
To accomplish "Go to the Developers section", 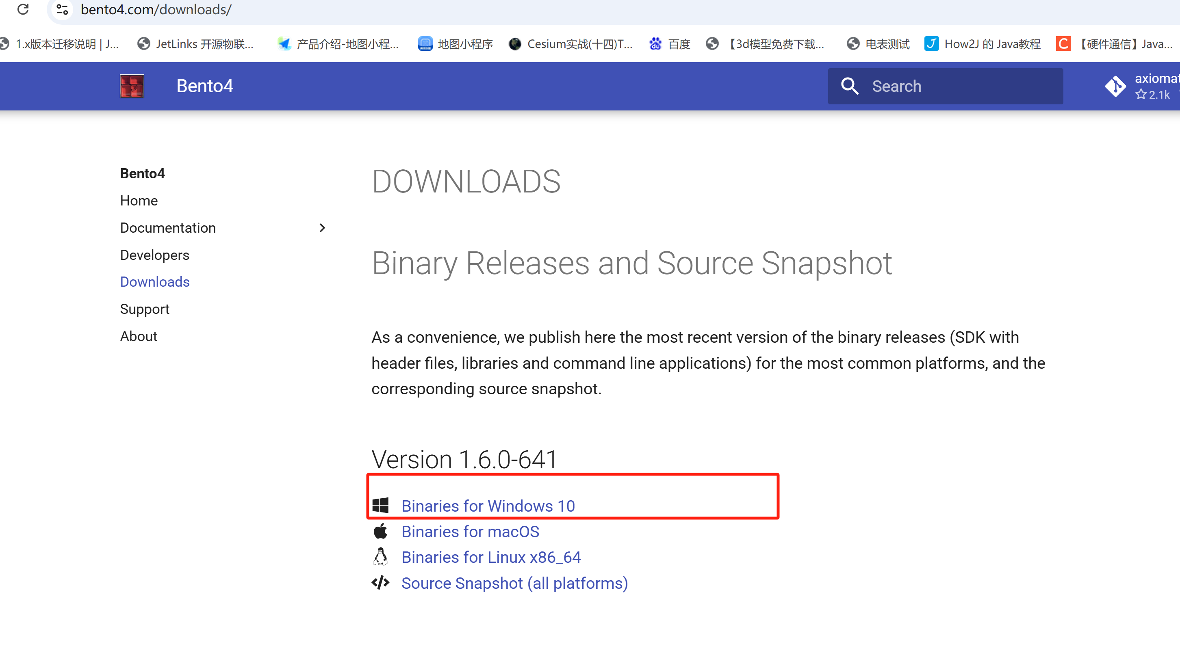I will [154, 255].
